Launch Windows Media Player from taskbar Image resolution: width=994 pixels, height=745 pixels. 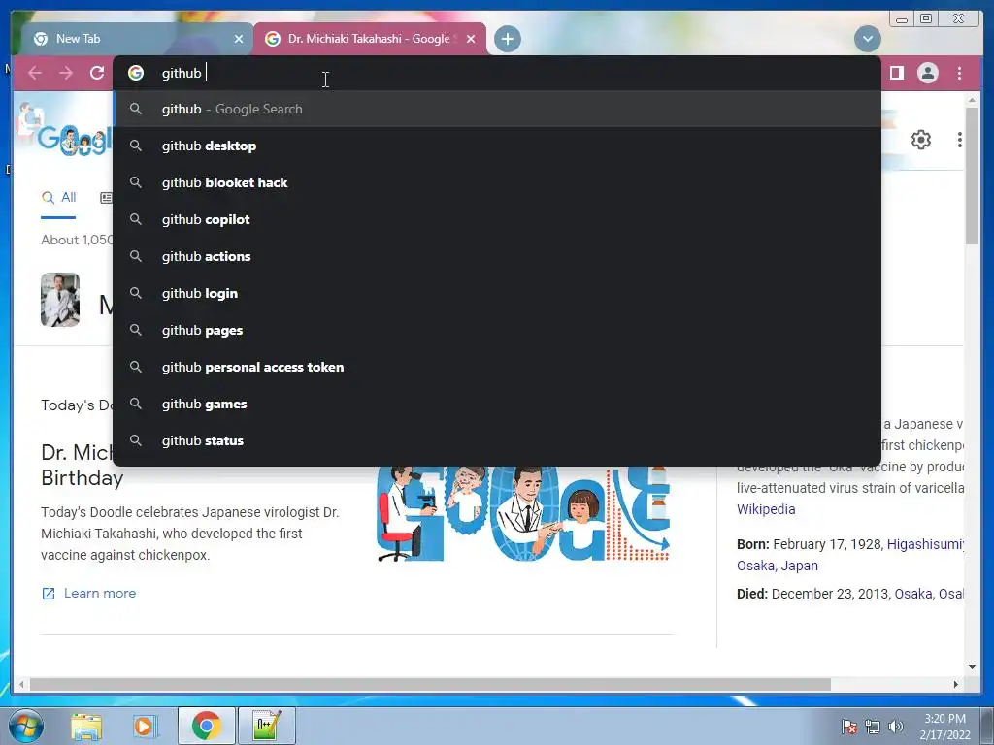144,727
